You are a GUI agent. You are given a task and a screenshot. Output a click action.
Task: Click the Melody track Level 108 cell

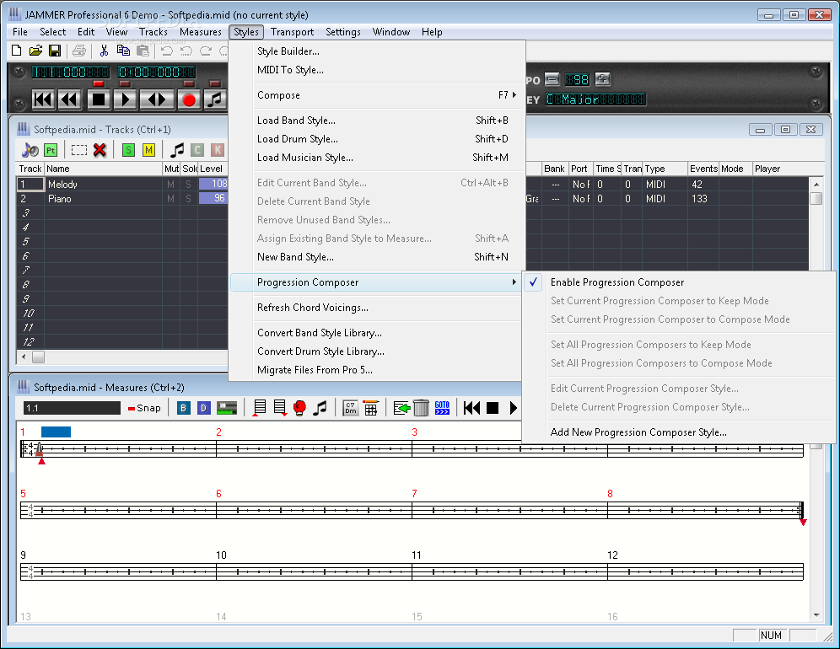pos(213,185)
